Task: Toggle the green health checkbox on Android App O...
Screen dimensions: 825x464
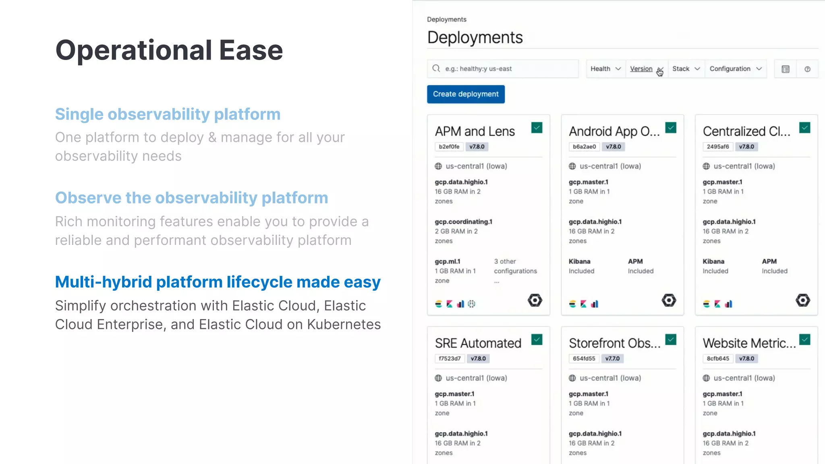Action: (x=671, y=128)
